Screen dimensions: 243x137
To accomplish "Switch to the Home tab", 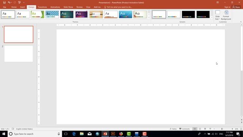I will coord(14,7).
